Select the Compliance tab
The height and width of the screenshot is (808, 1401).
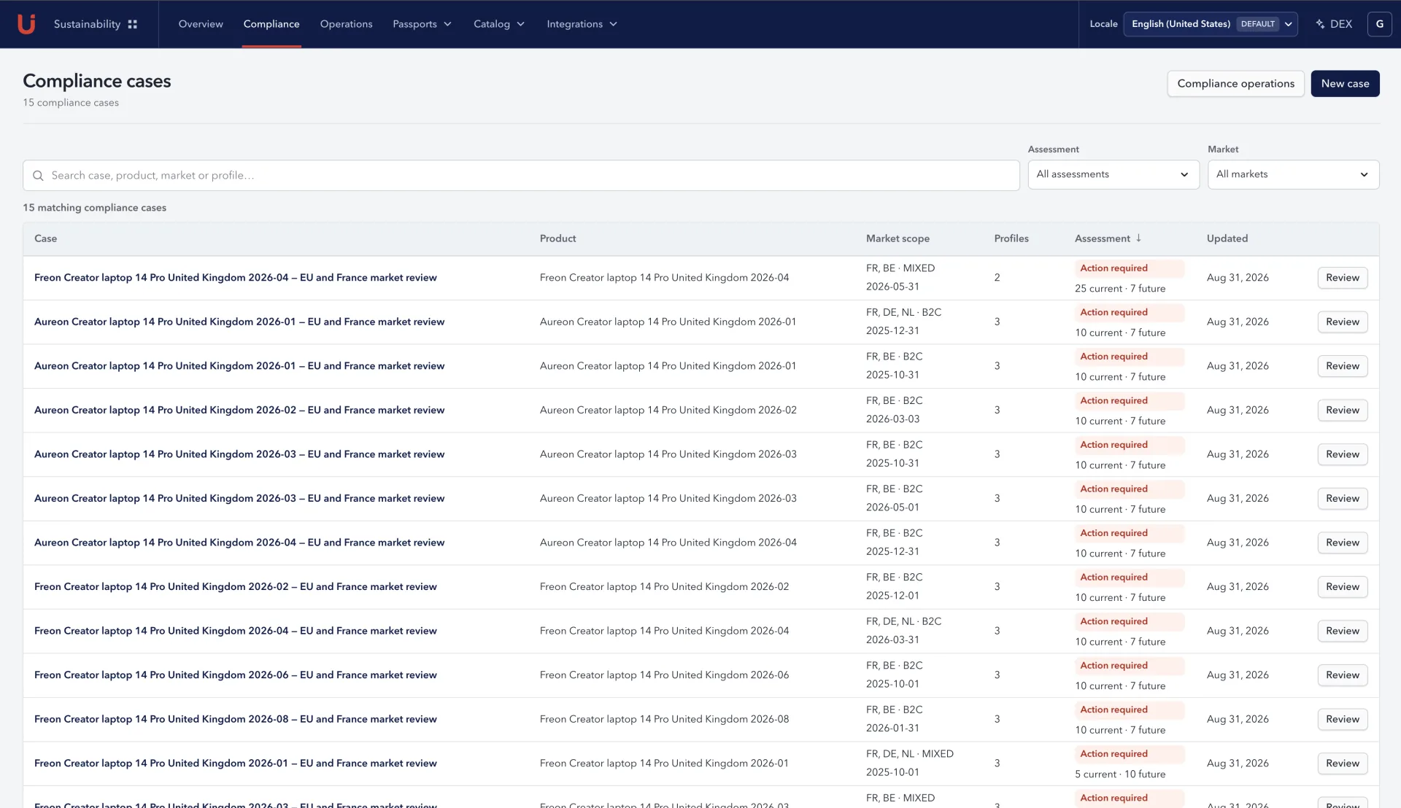click(271, 24)
